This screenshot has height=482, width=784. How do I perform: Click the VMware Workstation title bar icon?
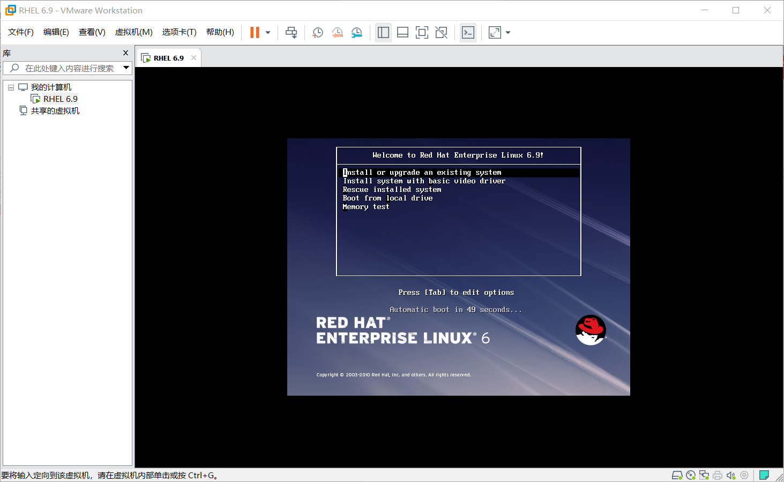[x=10, y=10]
